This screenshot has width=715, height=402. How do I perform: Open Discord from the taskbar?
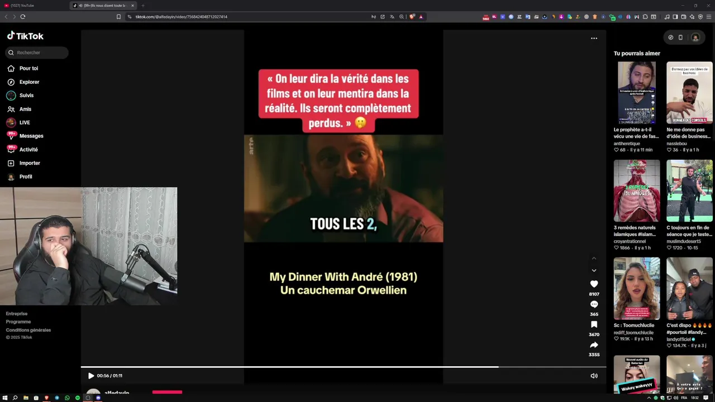coord(98,398)
